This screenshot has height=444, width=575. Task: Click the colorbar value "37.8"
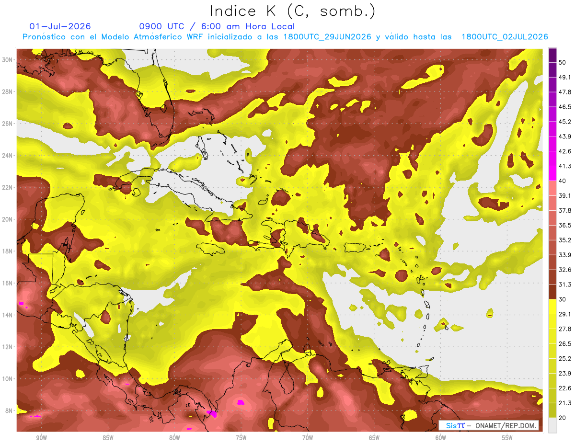click(564, 210)
